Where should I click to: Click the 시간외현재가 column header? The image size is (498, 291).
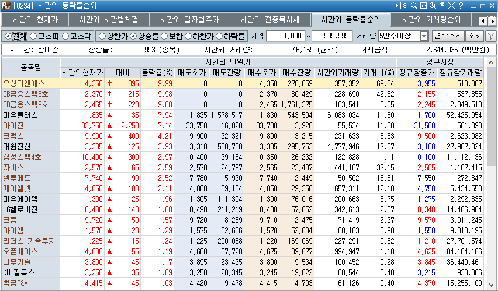coord(82,72)
